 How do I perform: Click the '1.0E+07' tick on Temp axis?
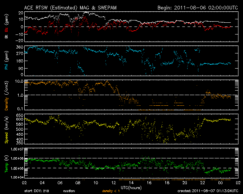point(17,149)
